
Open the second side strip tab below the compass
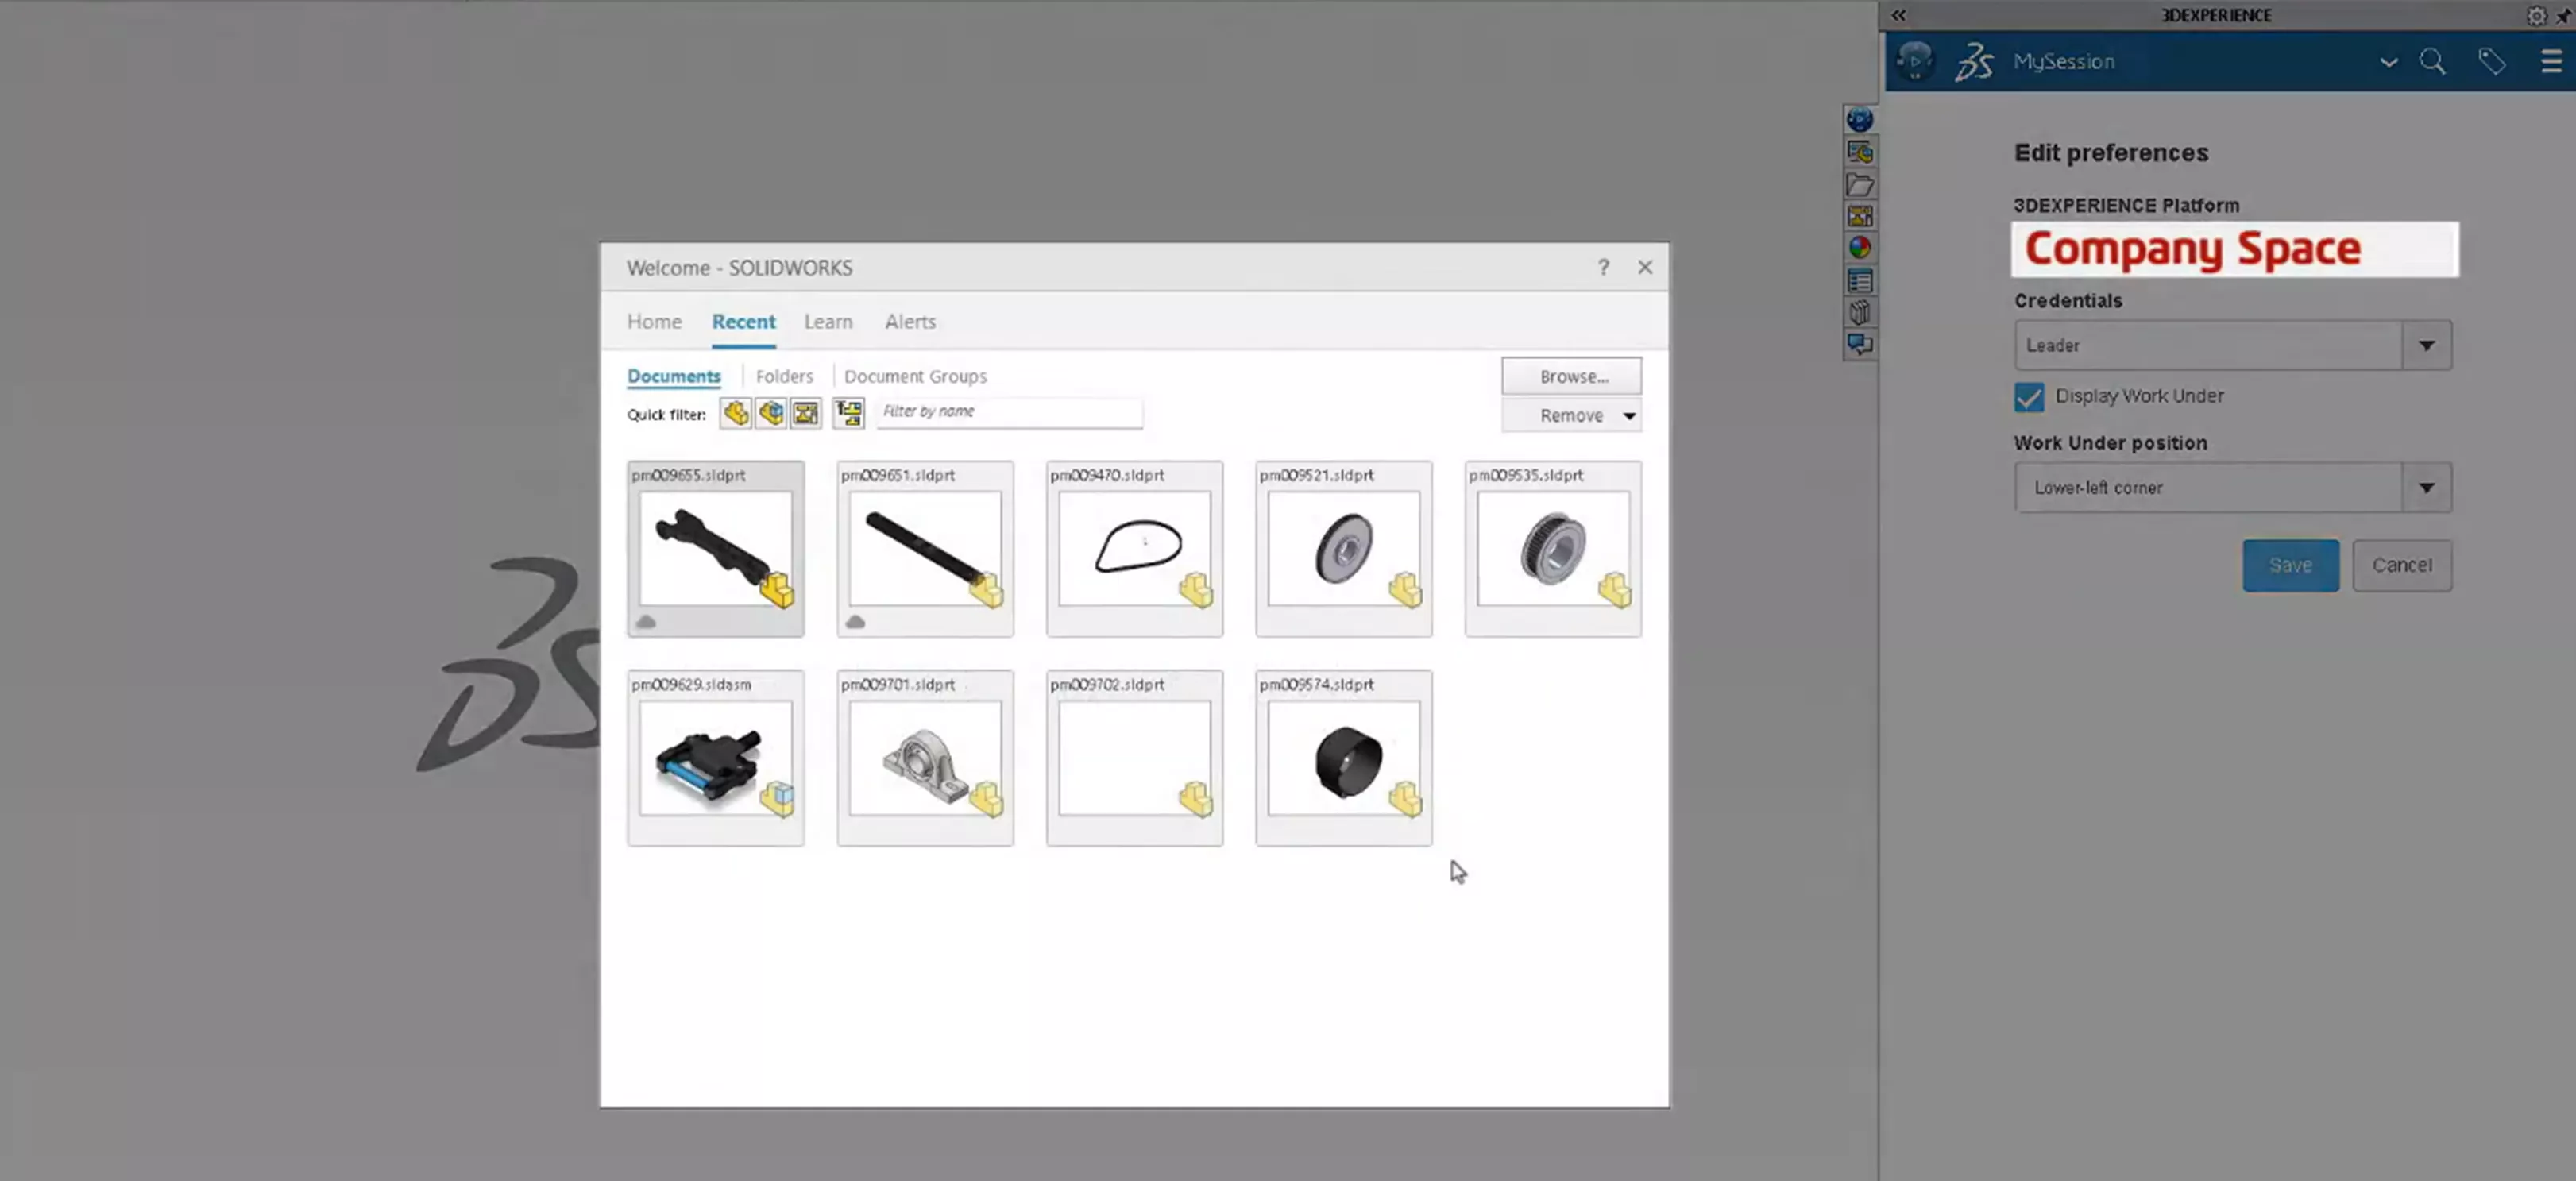pyautogui.click(x=1859, y=153)
